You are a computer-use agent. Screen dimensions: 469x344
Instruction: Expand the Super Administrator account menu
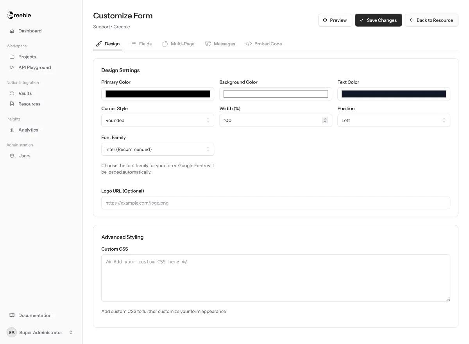pos(71,333)
